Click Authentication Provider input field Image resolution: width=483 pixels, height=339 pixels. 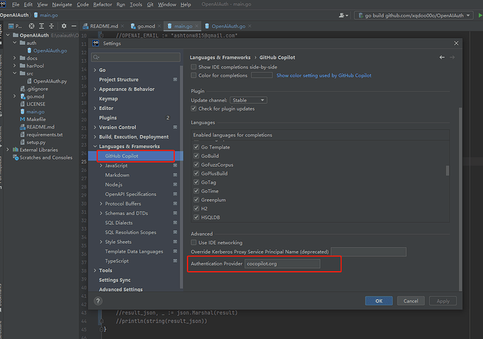pyautogui.click(x=282, y=264)
